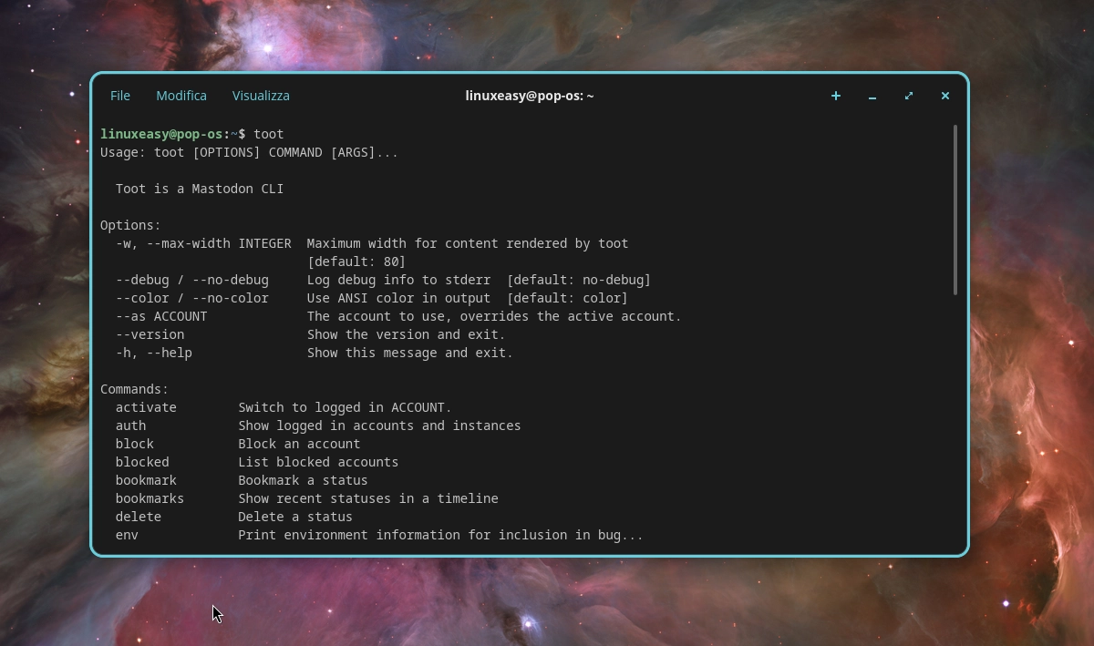Click 'Show recent statuses in a timeline' description
This screenshot has height=646, width=1094.
pos(368,498)
